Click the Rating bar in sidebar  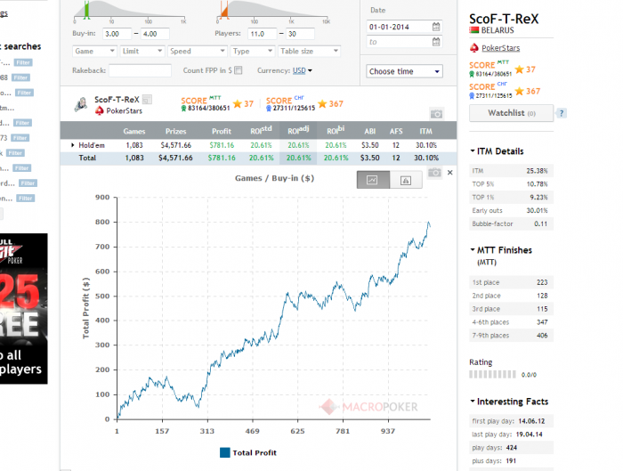point(492,375)
